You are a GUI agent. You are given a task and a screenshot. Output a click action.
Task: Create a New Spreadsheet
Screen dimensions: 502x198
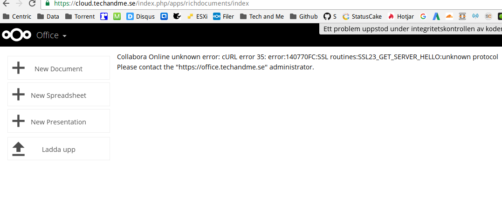point(59,95)
